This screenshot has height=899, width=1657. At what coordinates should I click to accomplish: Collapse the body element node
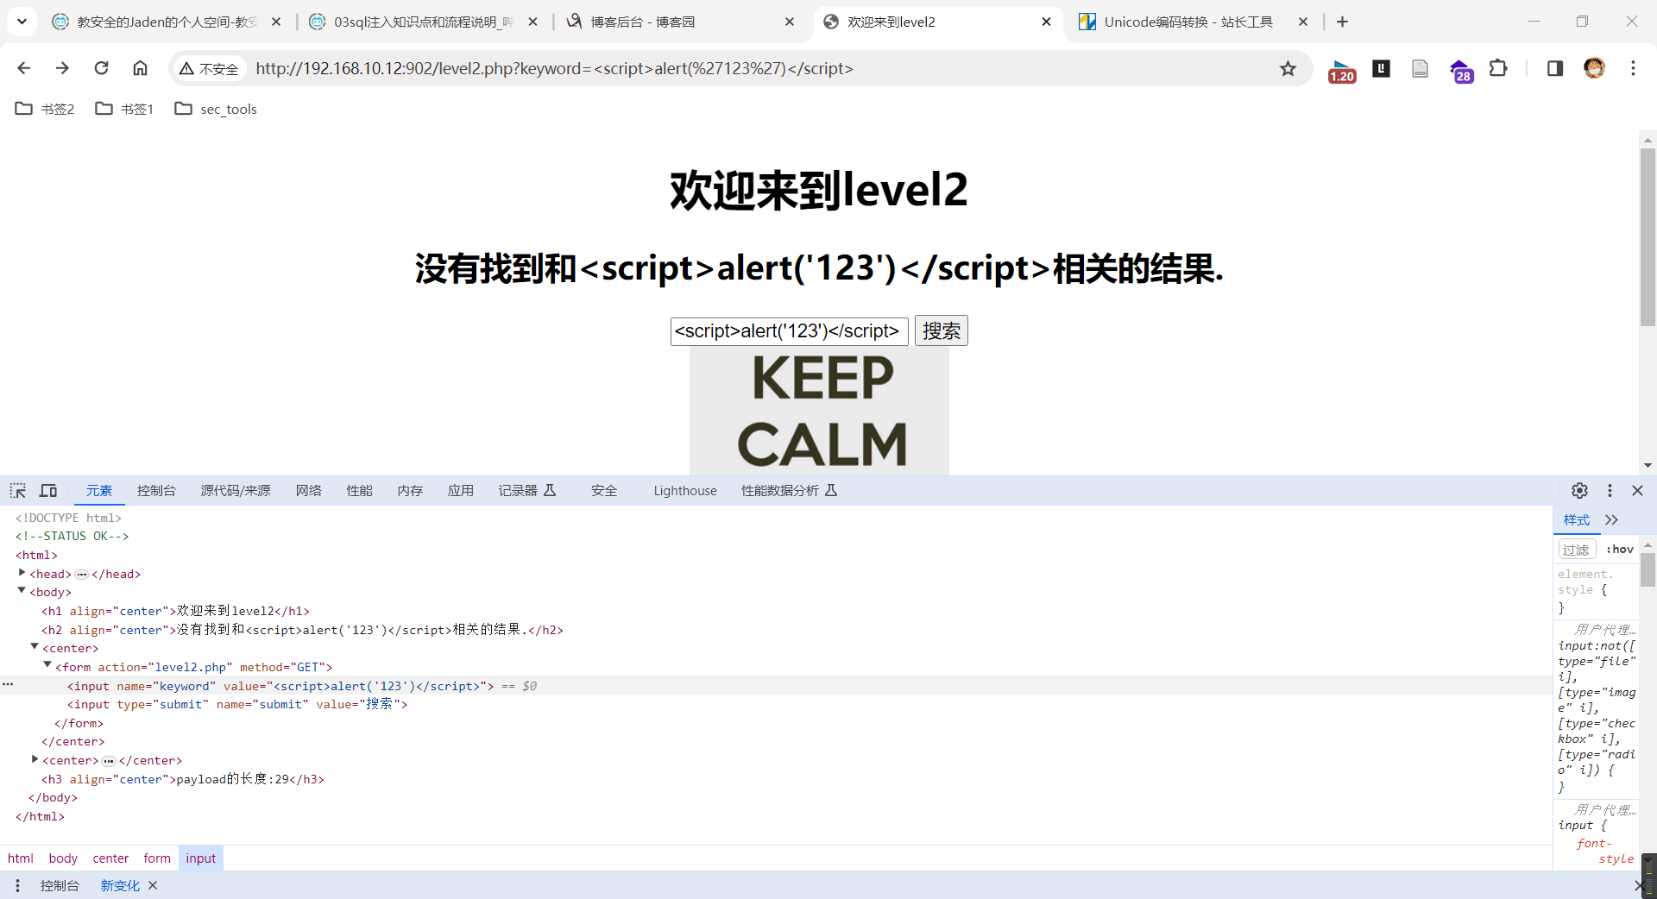click(x=22, y=591)
